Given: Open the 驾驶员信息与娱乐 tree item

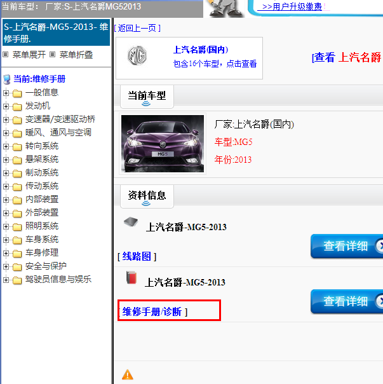Looking at the screenshot, I should pos(58,280).
